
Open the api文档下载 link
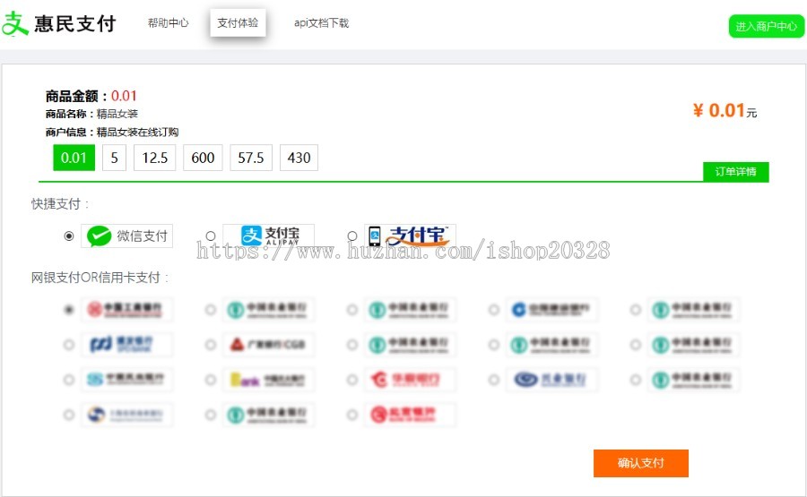pyautogui.click(x=321, y=23)
